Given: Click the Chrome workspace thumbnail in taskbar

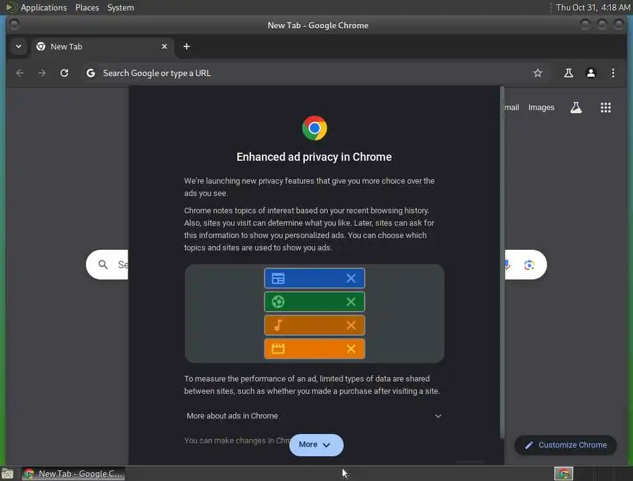Looking at the screenshot, I should (564, 474).
